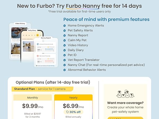The width and height of the screenshot is (159, 119).
Task: Click the yellow button under Want more coverage
Action: coord(125,118)
